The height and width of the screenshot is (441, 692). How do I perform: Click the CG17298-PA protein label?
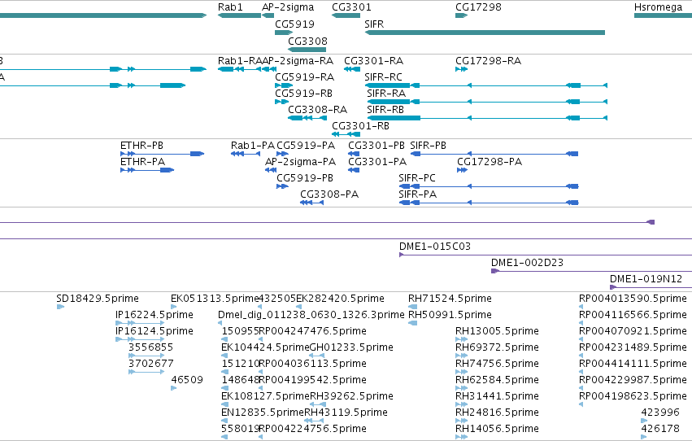pyautogui.click(x=490, y=162)
